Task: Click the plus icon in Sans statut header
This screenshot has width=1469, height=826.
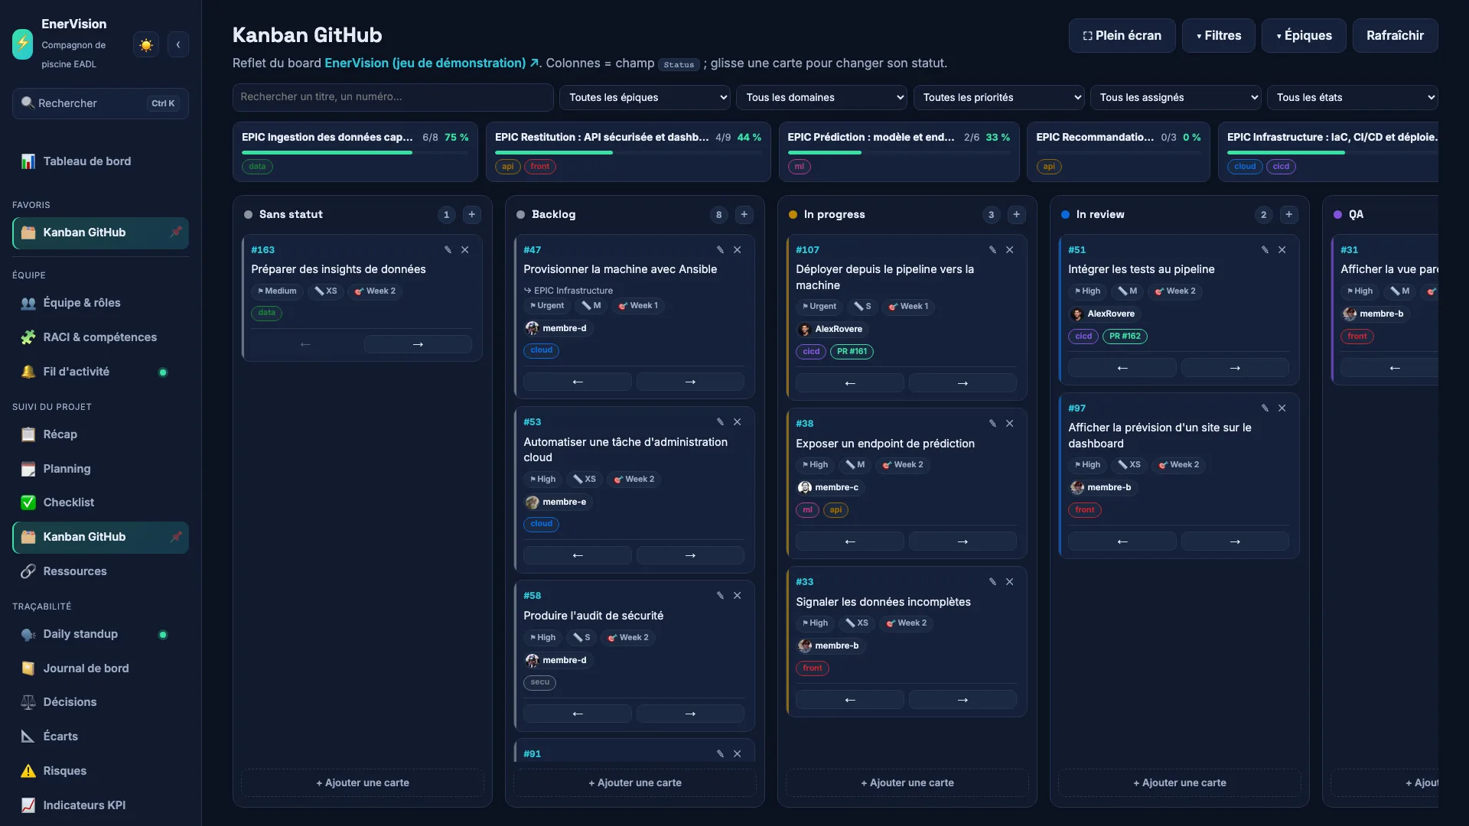Action: [x=472, y=215]
